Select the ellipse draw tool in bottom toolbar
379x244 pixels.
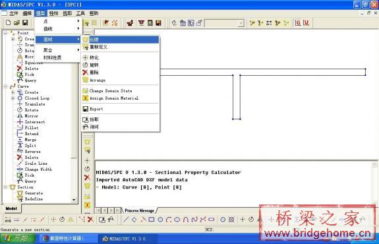177,220
